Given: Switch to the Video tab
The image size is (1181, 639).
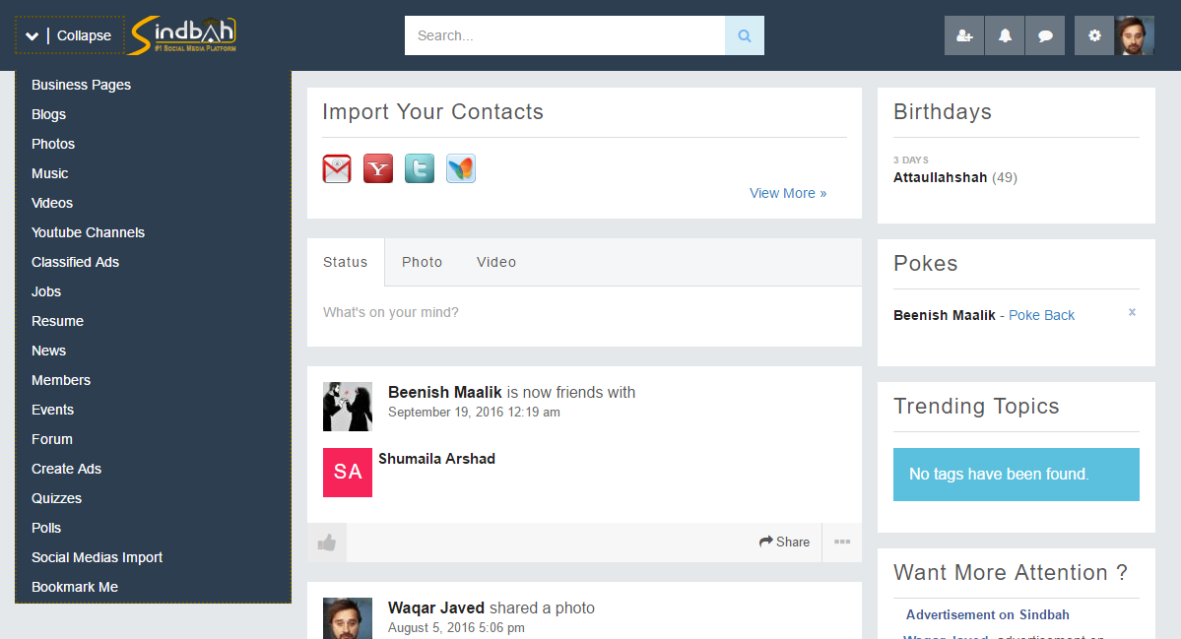Looking at the screenshot, I should click(496, 262).
